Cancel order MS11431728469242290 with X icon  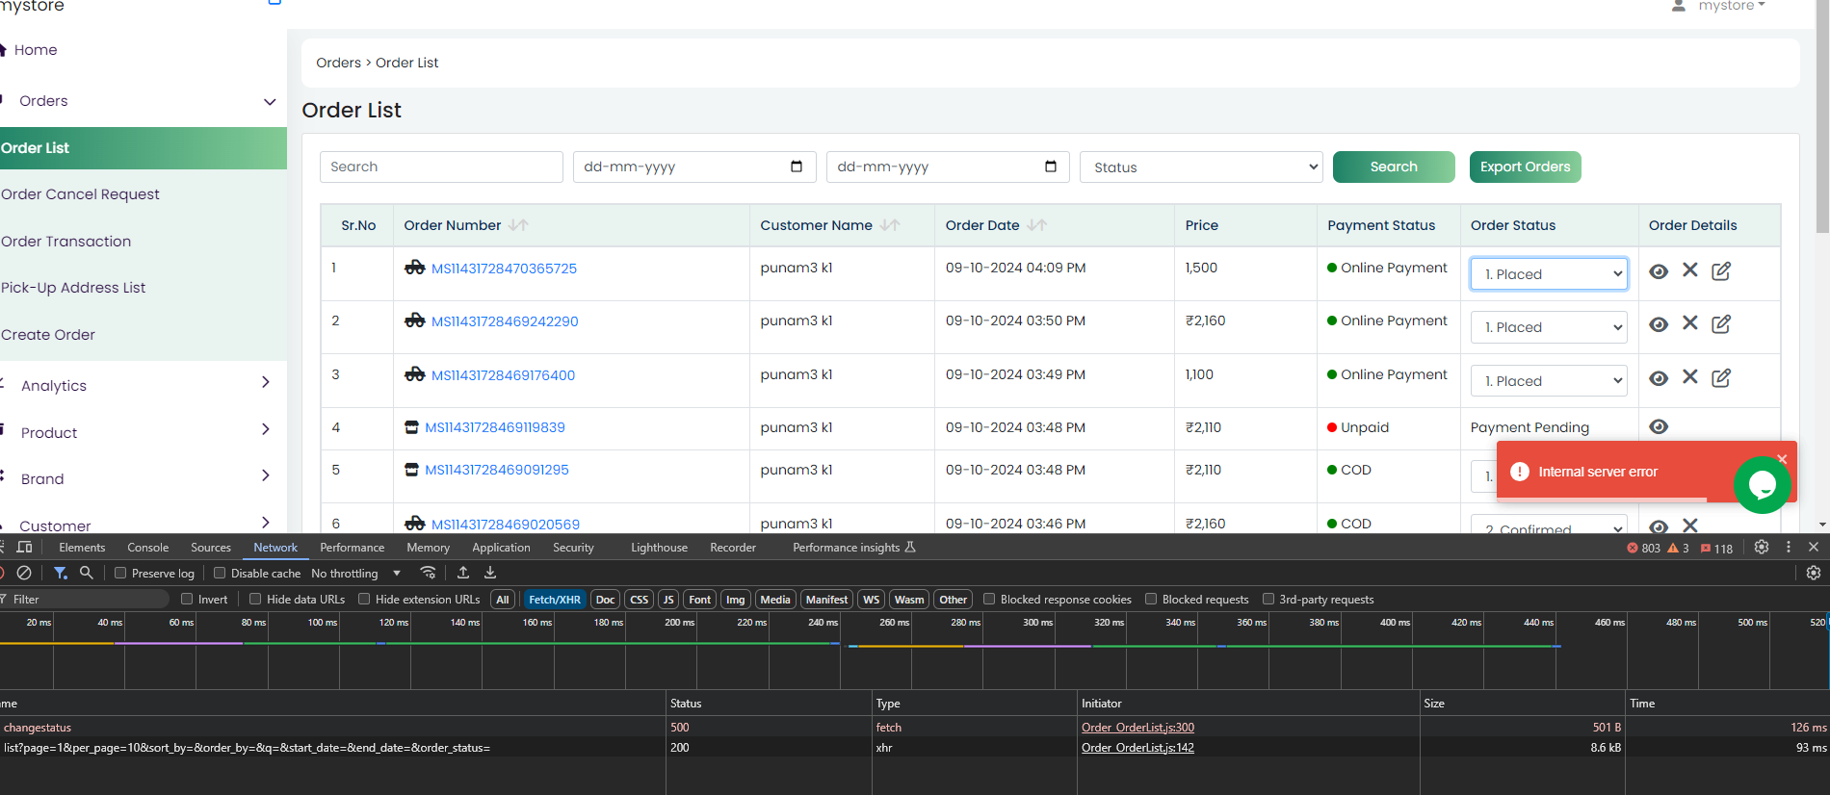coord(1690,323)
